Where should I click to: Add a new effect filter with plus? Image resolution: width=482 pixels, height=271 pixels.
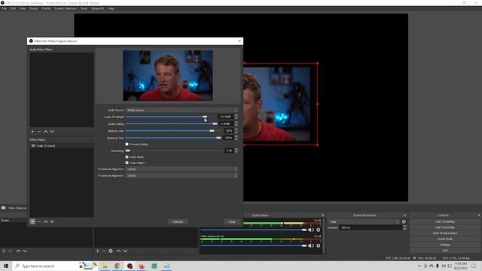(32, 221)
